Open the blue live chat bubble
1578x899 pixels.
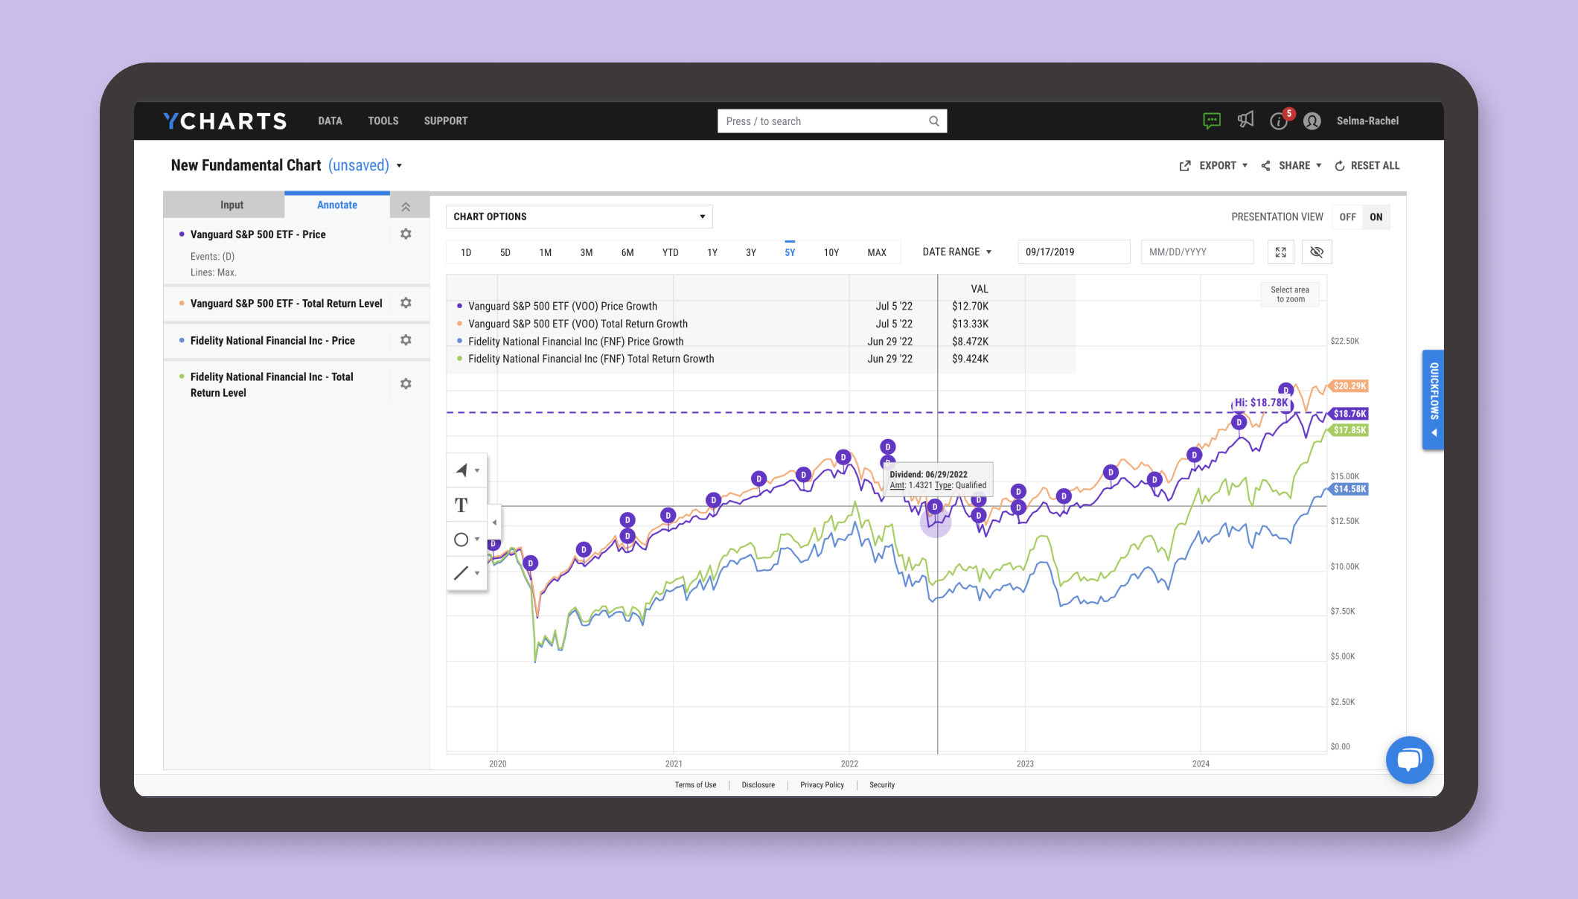pyautogui.click(x=1409, y=760)
